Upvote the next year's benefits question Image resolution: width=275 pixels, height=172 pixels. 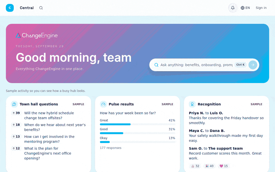point(16,125)
